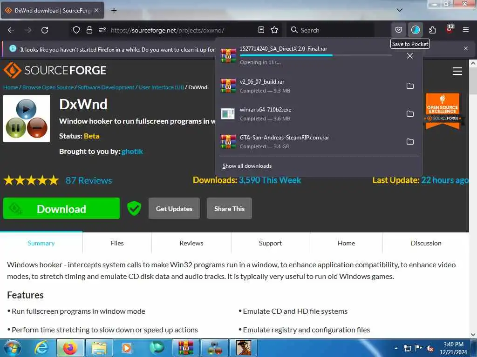477x357 pixels.
Task: Open the Firefox application hamburger menu
Action: tap(466, 30)
